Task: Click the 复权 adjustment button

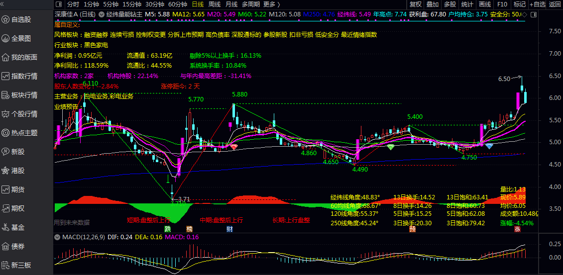Action: [x=416, y=4]
